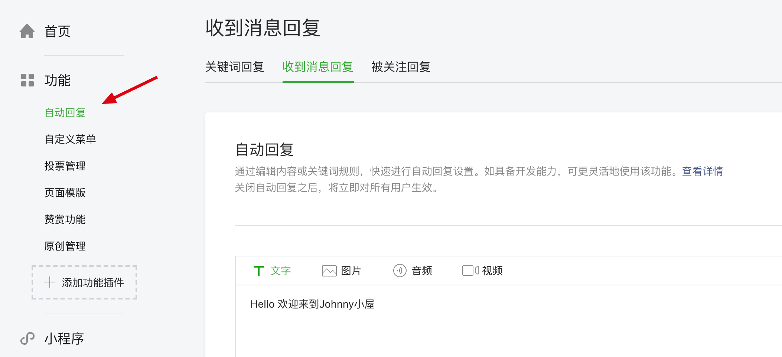Select 自定义菜单 in the sidebar
Viewport: 782px width, 357px height.
[x=71, y=140]
